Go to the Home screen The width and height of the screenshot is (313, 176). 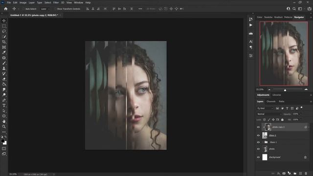(5, 9)
